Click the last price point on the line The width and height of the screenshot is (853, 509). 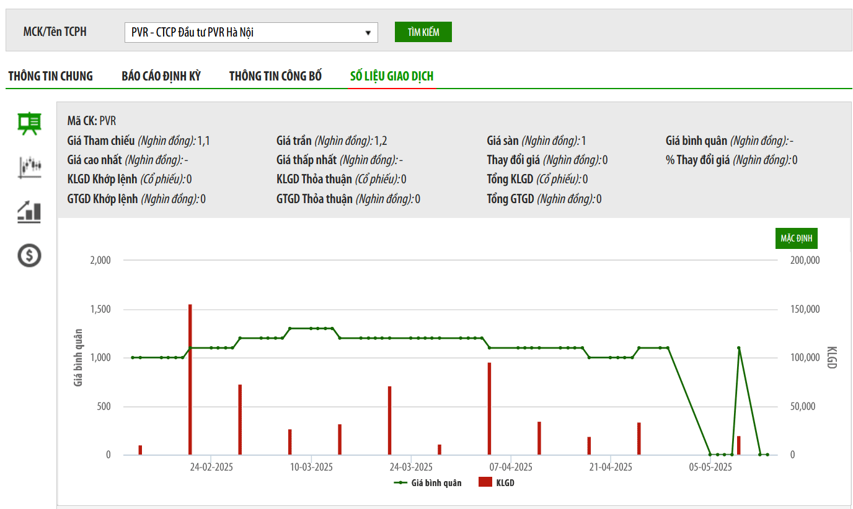pyautogui.click(x=767, y=455)
